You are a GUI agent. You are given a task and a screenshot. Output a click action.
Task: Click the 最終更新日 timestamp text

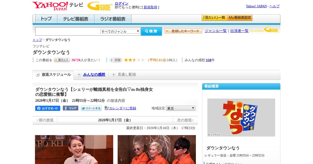coord(161,128)
